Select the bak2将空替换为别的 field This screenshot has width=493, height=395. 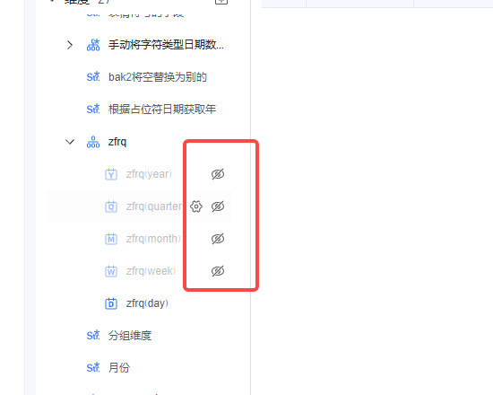pos(158,77)
